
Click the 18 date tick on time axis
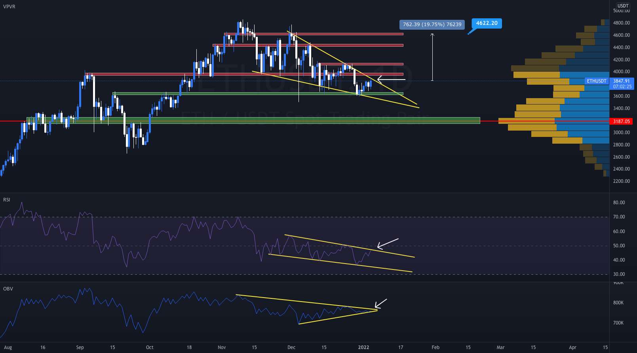pos(189,347)
